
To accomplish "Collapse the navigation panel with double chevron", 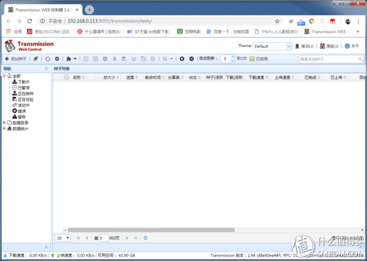I will point(46,68).
